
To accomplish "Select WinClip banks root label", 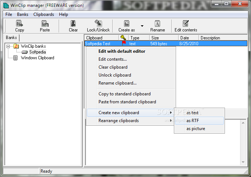I will 33,46.
